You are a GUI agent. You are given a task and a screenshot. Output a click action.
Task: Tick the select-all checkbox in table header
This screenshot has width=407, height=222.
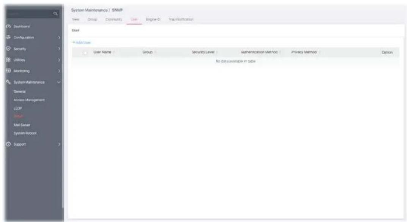click(x=85, y=52)
